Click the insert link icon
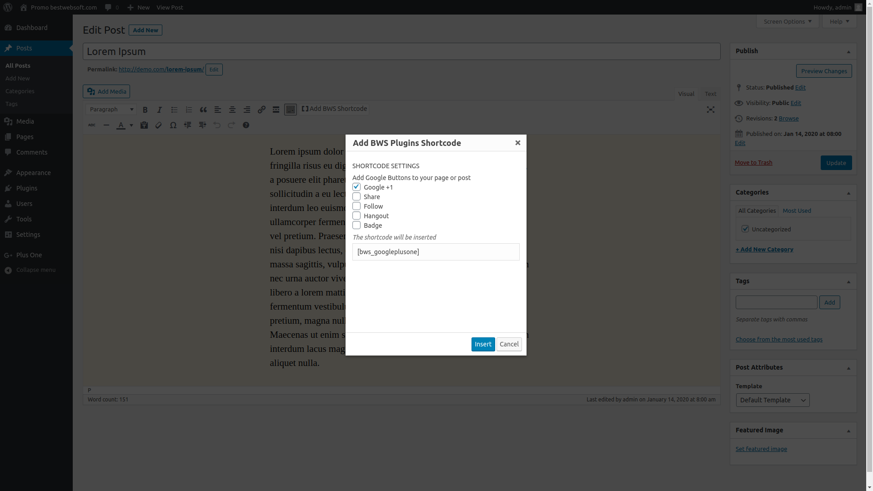Viewport: 873px width, 491px height. click(x=261, y=110)
